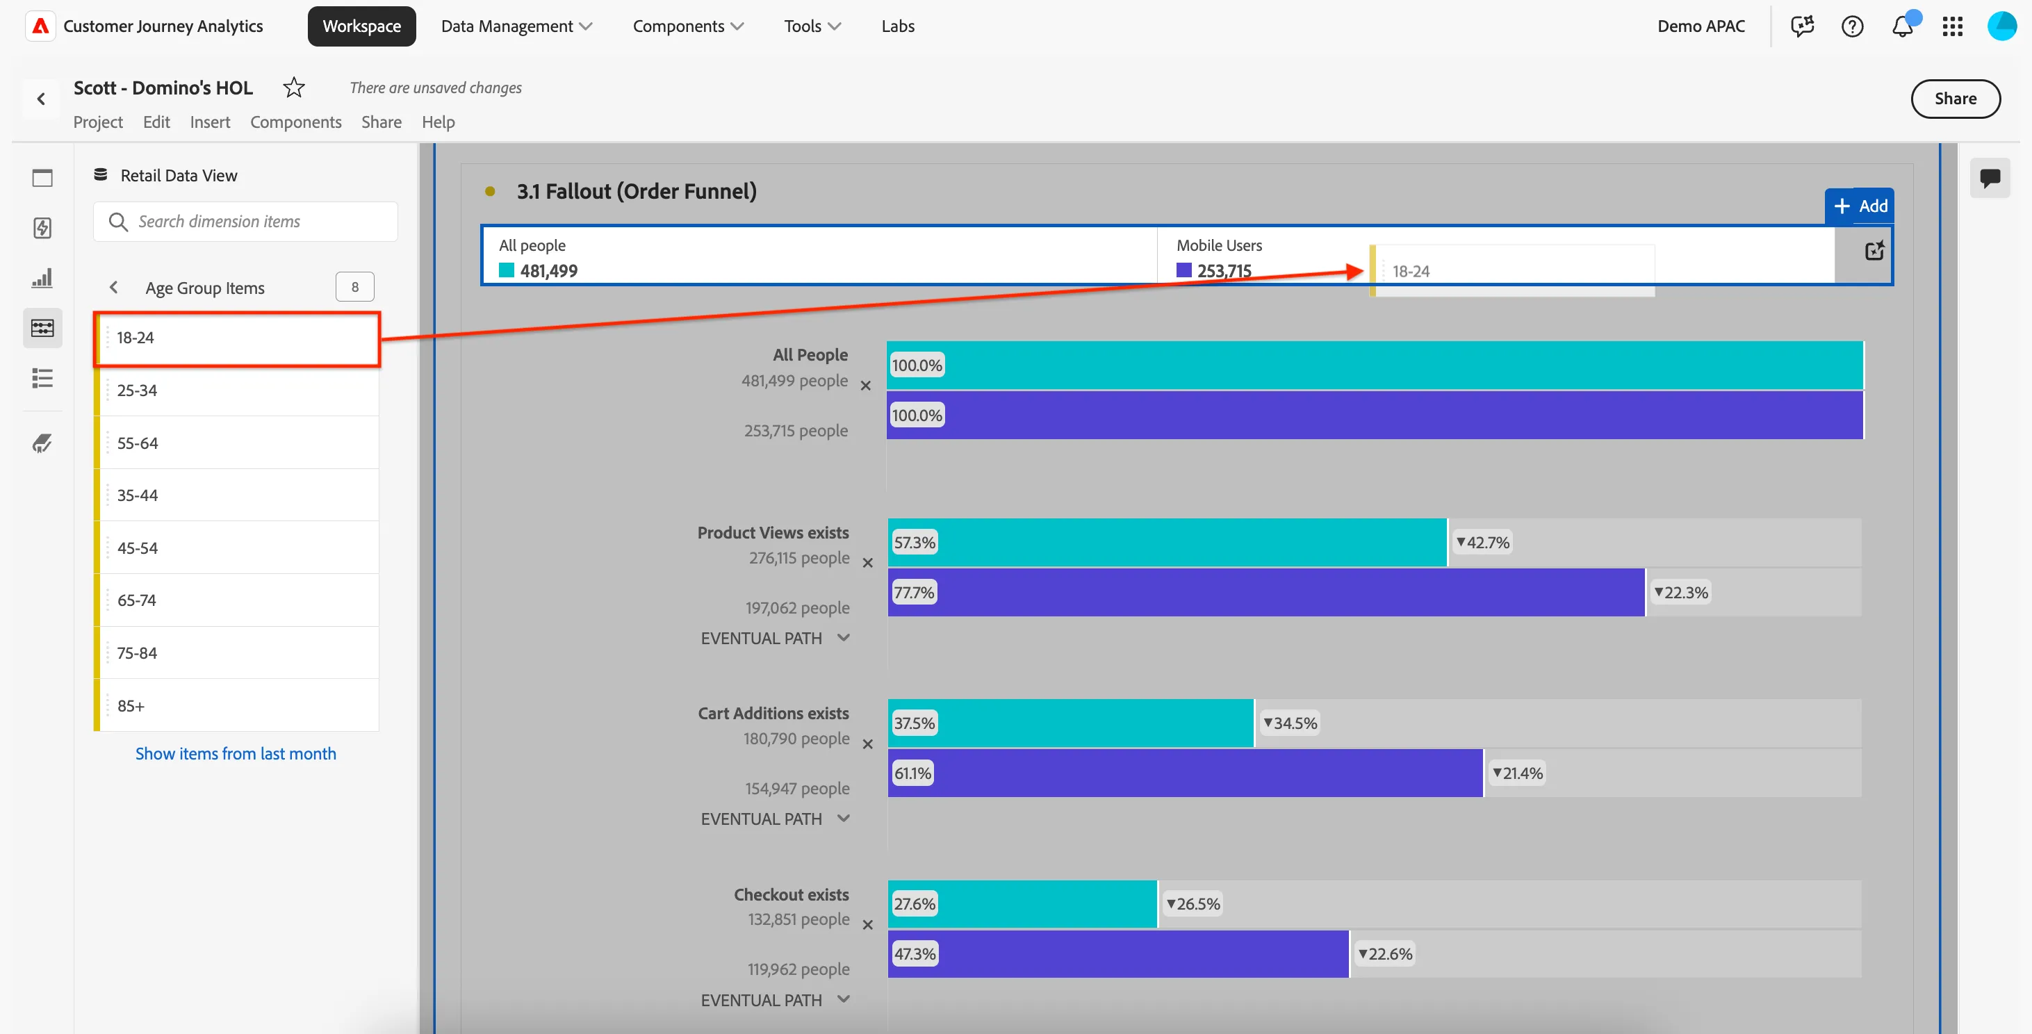Screen dimensions: 2032x1034
Task: Click the Demo APAC organization switcher
Action: tap(1701, 26)
